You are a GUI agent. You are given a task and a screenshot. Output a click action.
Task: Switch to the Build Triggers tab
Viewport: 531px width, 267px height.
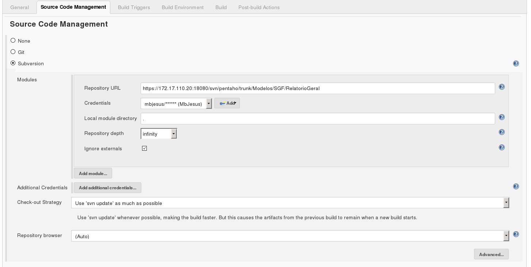click(134, 7)
